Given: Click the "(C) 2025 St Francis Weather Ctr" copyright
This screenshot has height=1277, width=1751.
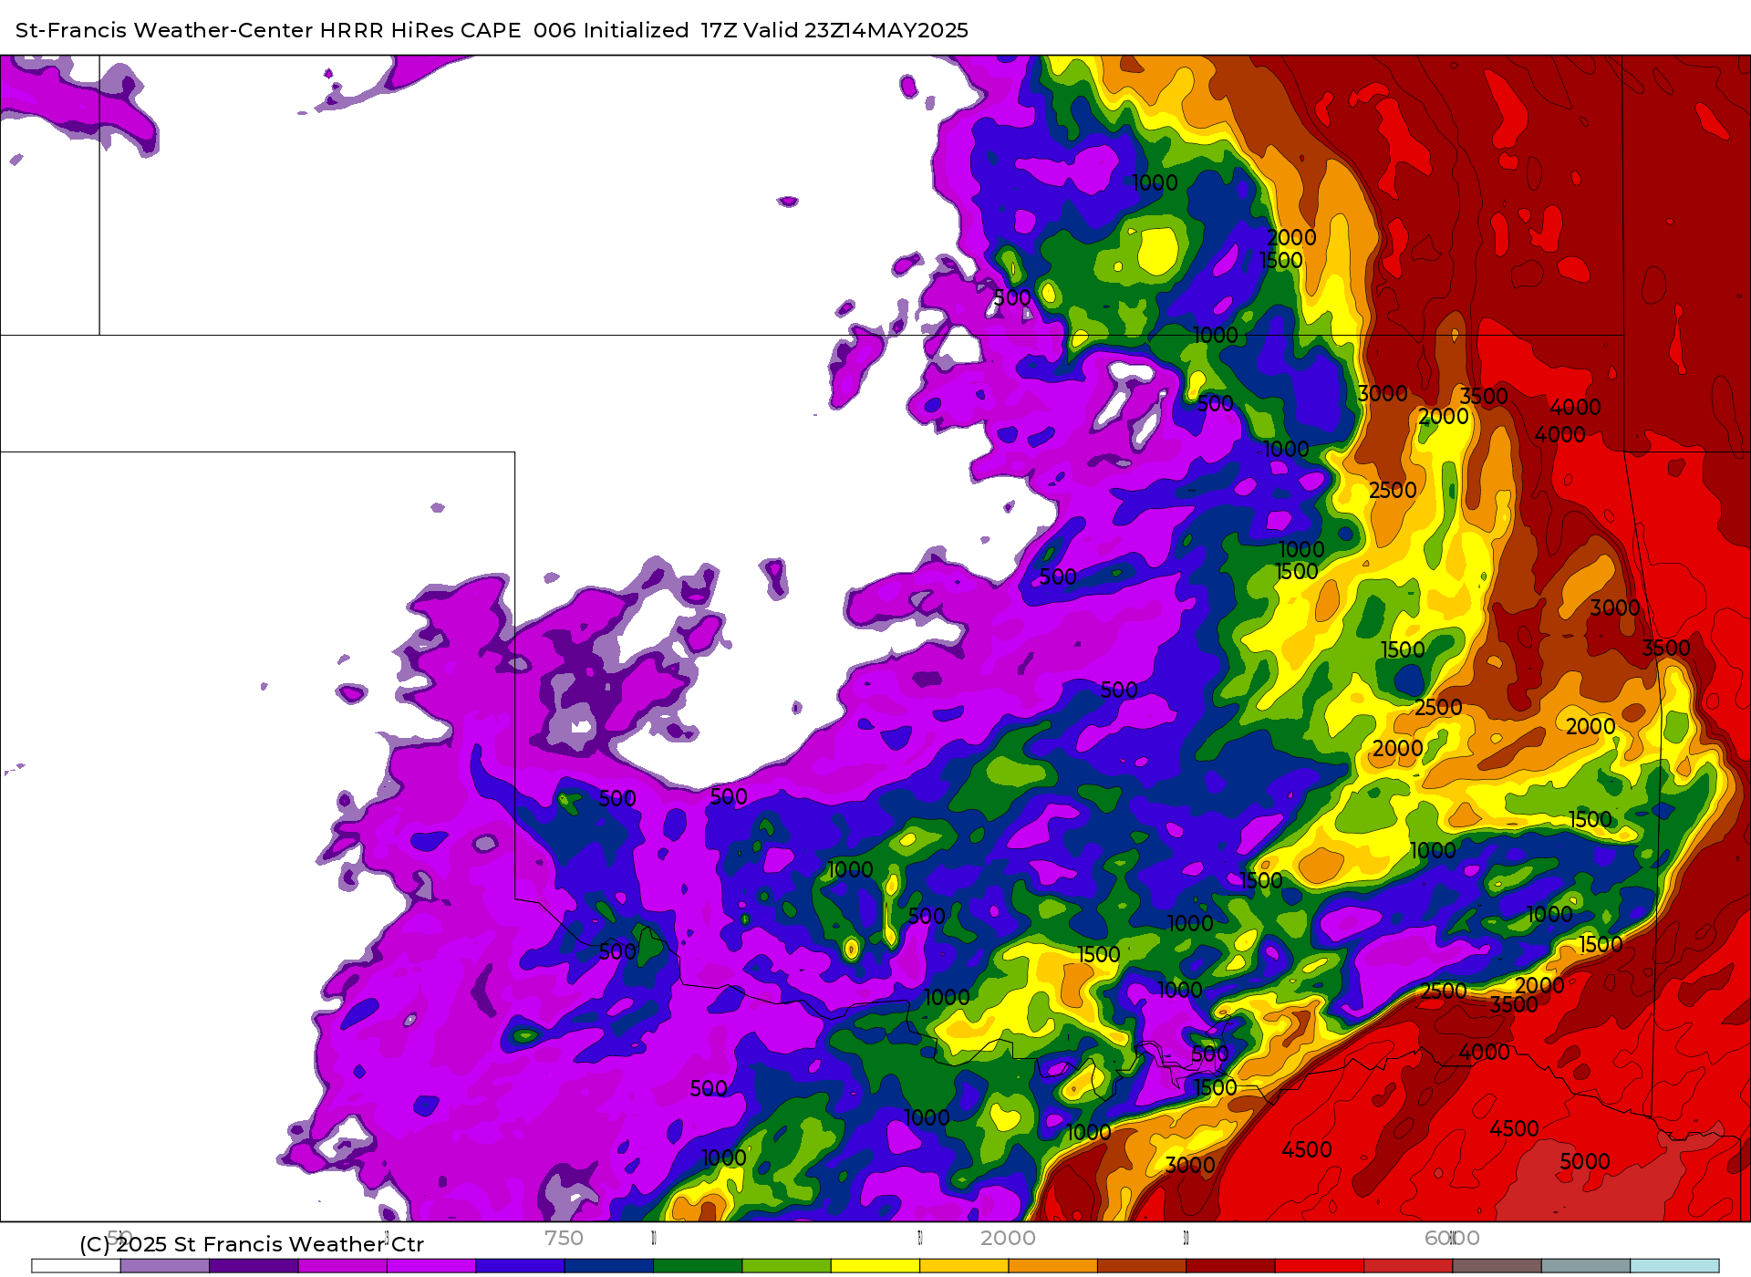Looking at the screenshot, I should [x=252, y=1244].
